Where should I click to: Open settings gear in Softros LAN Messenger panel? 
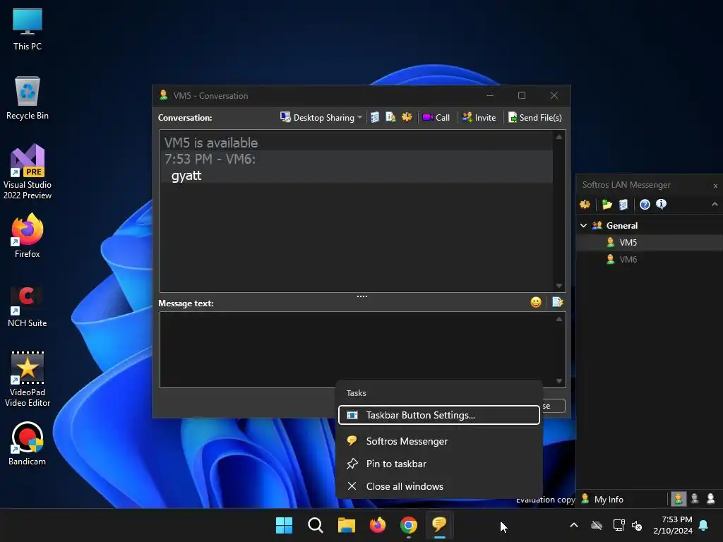tap(585, 204)
